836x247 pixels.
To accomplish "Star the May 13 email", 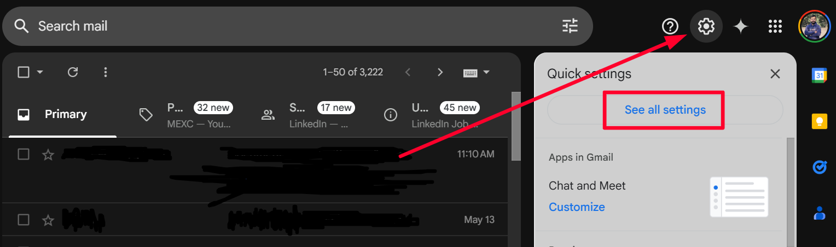I will (48, 220).
